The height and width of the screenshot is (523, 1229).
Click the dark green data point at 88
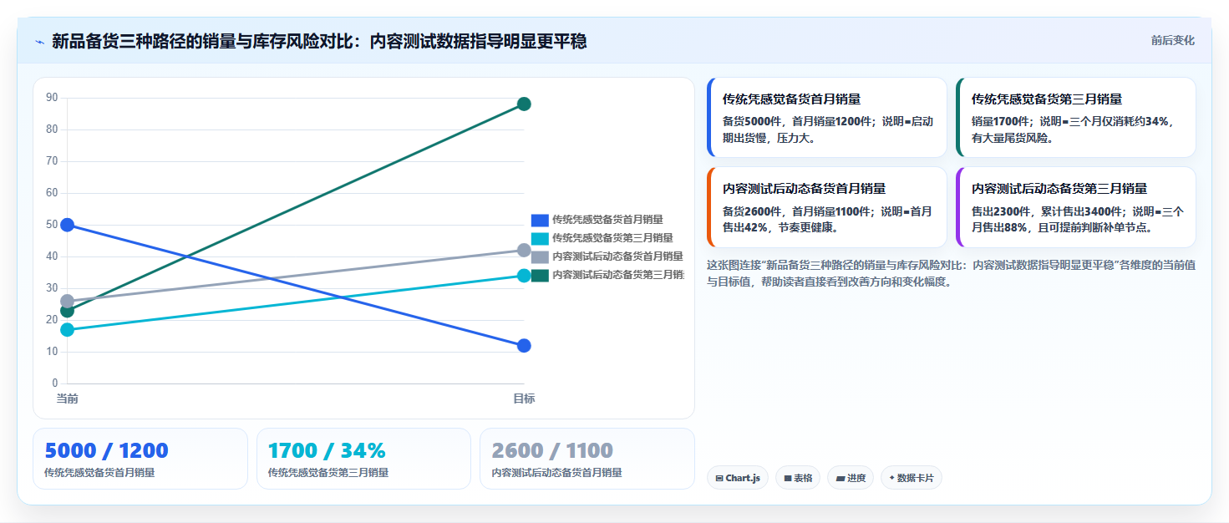tap(524, 104)
